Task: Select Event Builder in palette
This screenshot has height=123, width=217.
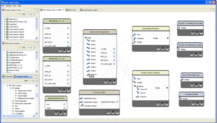Action: click(x=22, y=96)
